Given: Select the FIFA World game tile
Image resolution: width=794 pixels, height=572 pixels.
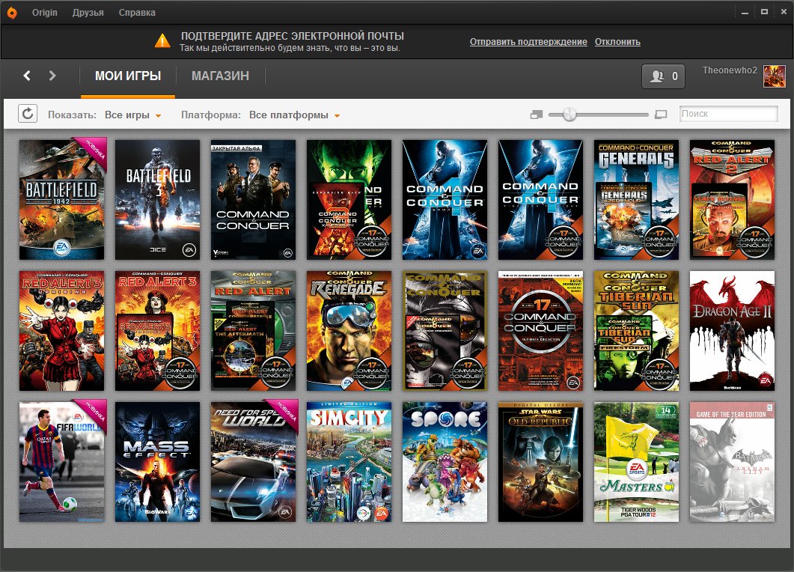Looking at the screenshot, I should [x=62, y=462].
